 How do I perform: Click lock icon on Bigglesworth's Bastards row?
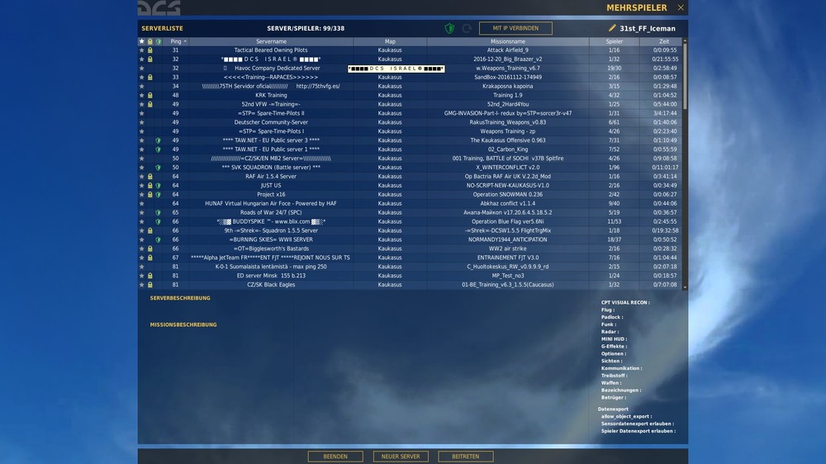click(150, 249)
